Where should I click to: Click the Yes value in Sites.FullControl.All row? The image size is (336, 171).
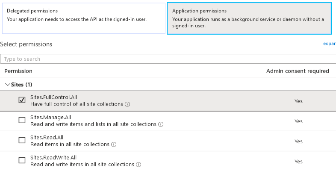[298, 101]
